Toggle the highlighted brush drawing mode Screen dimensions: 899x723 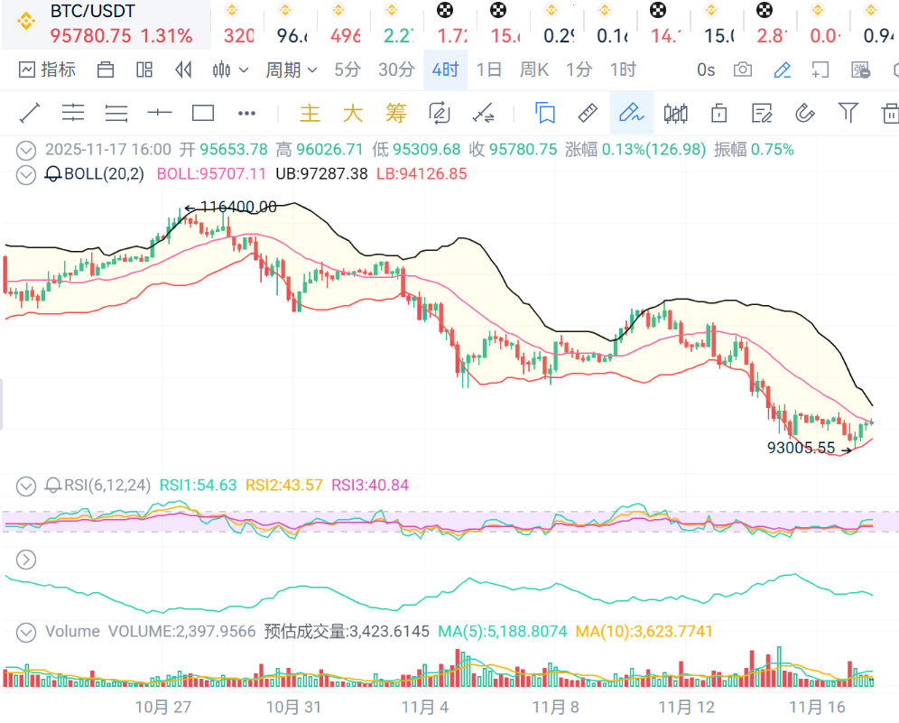(x=631, y=113)
